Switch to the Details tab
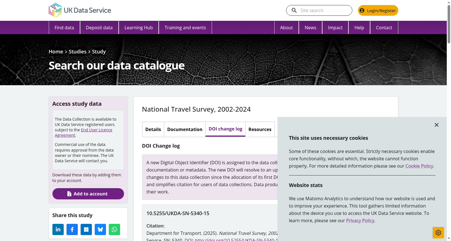The height and width of the screenshot is (241, 451). point(153,129)
